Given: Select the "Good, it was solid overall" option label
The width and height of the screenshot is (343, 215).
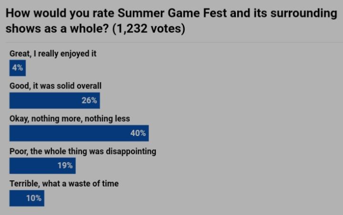Looking at the screenshot, I should [55, 86].
